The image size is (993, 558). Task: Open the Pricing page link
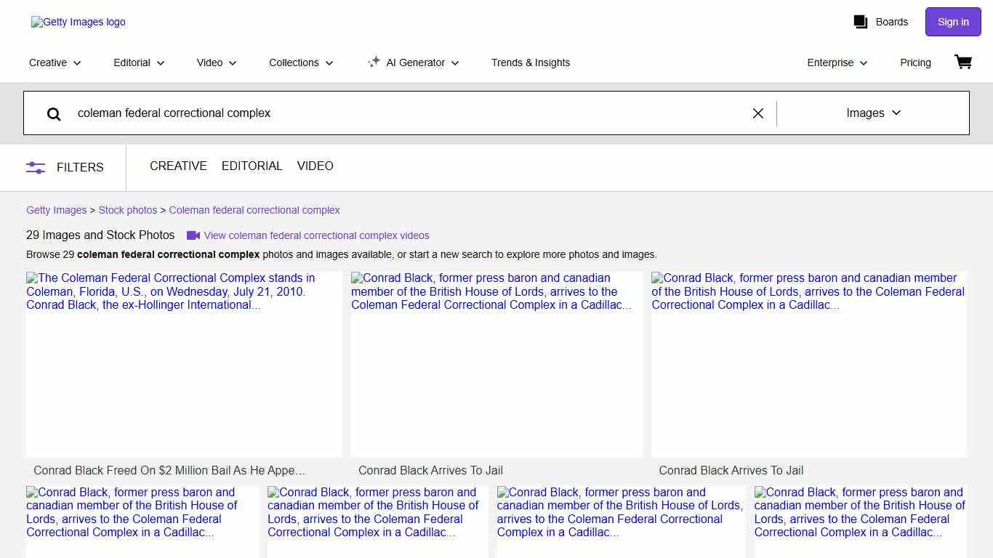[915, 62]
